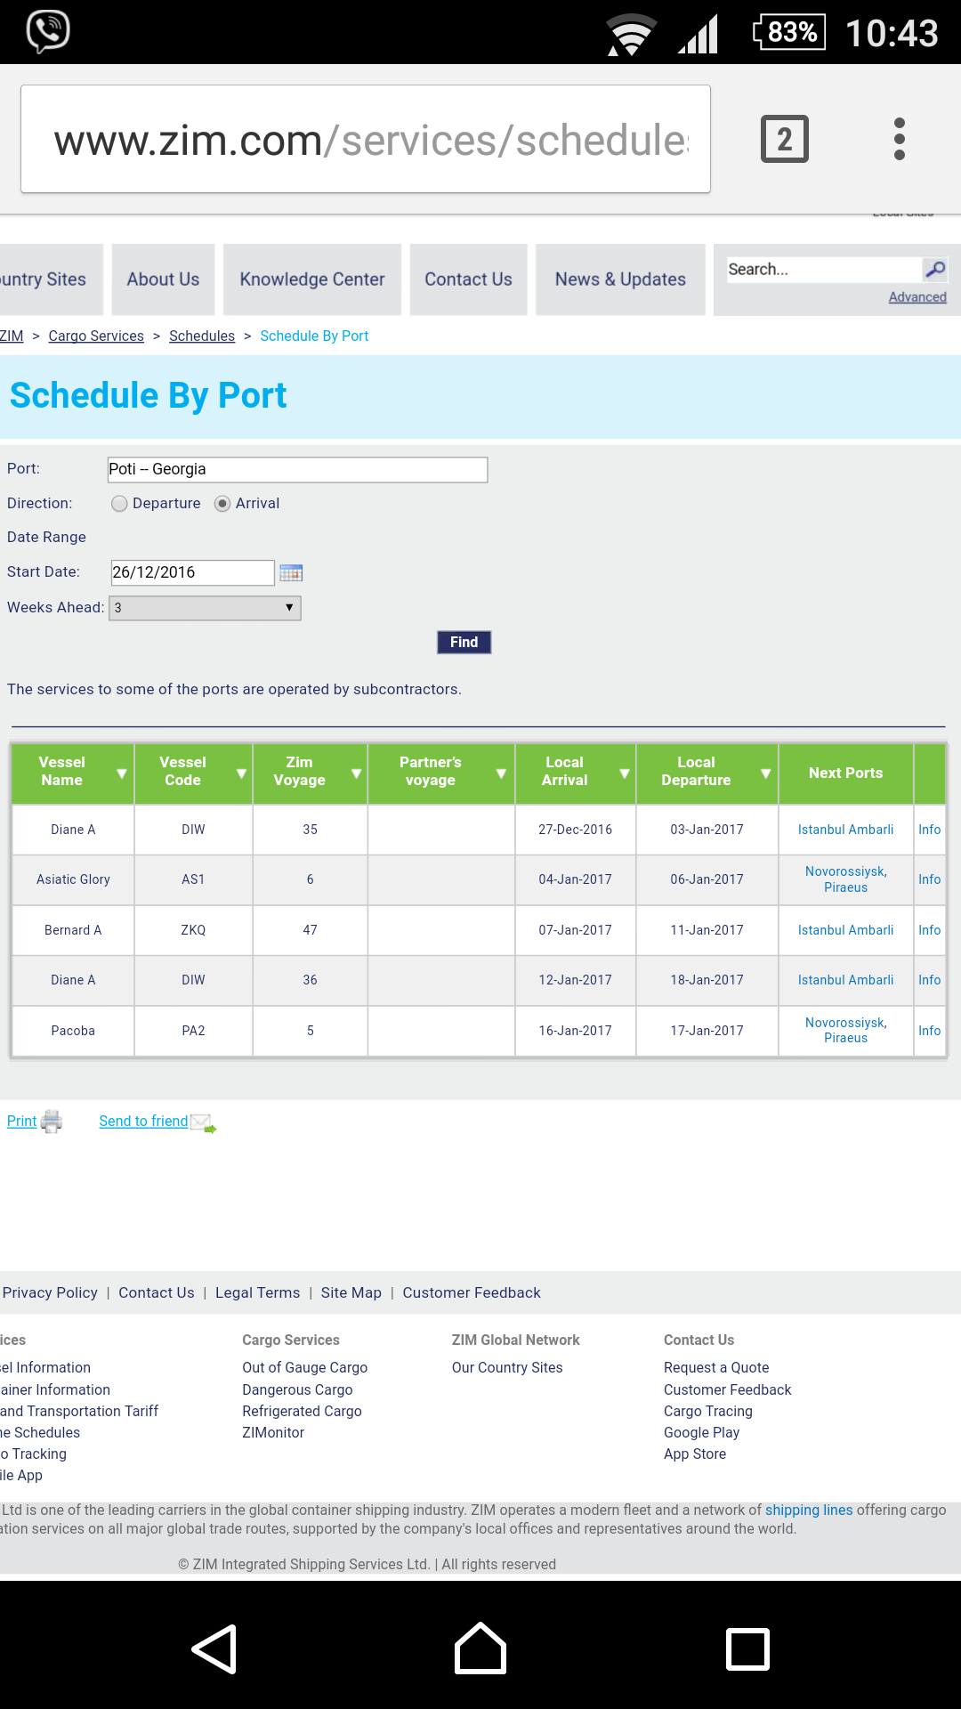Open the browser three-dot menu

(900, 139)
